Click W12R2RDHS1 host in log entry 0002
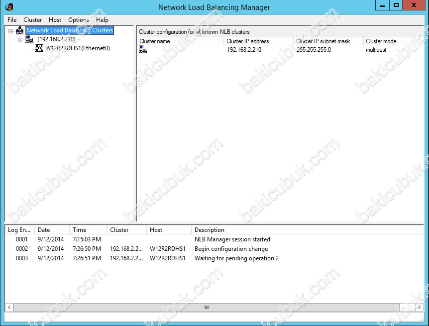 click(x=167, y=249)
